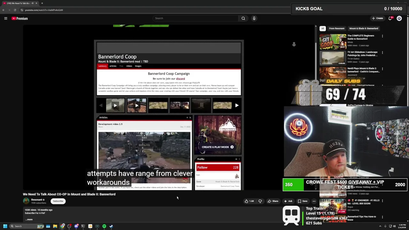Open TV Art Slideshow Landscape Paintings video title
Image resolution: width=409 pixels, height=230 pixels.
pos(362,54)
